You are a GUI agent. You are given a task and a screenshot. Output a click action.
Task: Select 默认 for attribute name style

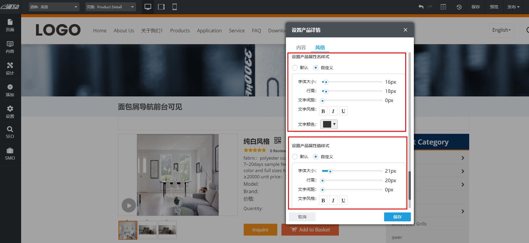click(295, 68)
